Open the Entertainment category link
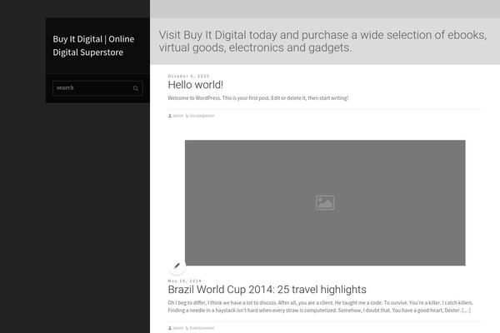Image resolution: width=500 pixels, height=333 pixels. pos(202,328)
